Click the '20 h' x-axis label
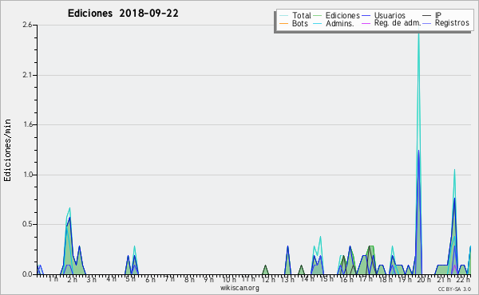 tap(424, 280)
